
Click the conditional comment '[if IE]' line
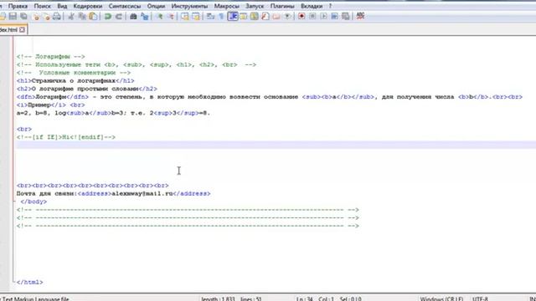[66, 137]
